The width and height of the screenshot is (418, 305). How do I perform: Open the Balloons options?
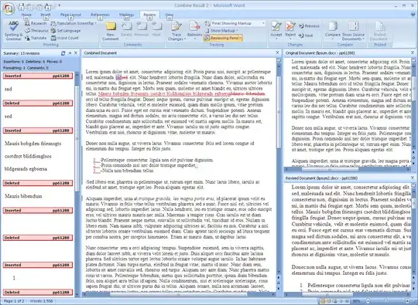[x=194, y=31]
